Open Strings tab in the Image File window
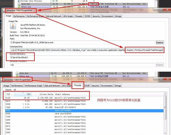The height and width of the screenshot is (135, 171). click(118, 16)
